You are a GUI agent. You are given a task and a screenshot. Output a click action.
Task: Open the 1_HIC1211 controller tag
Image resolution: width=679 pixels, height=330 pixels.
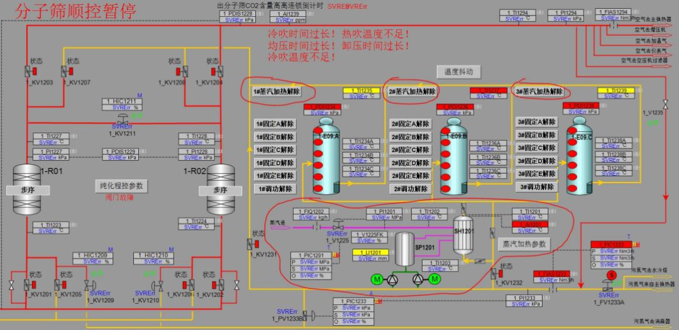(122, 105)
